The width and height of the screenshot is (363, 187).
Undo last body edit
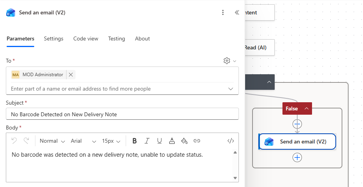(x=14, y=141)
